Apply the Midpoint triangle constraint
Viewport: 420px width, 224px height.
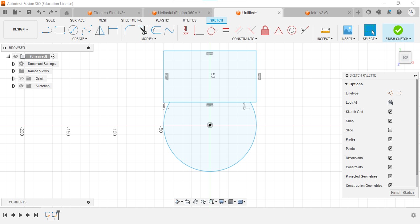click(x=278, y=30)
